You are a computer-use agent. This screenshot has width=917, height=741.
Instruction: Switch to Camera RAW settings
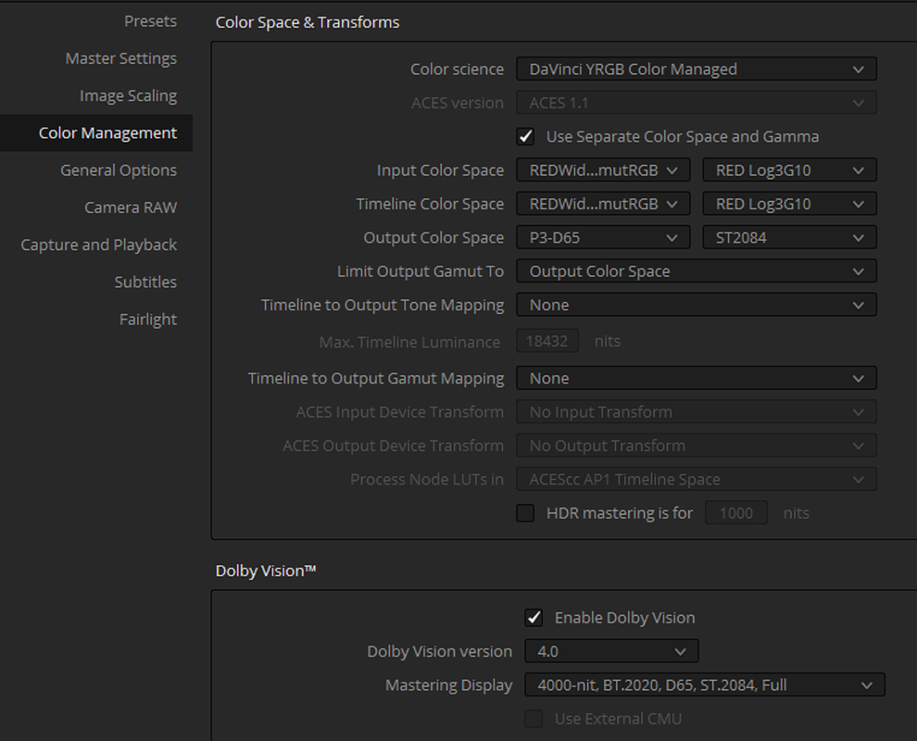pyautogui.click(x=131, y=207)
